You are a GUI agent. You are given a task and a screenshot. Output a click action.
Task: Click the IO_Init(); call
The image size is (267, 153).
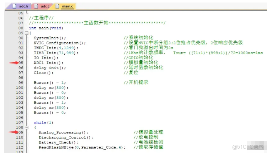point(46,58)
